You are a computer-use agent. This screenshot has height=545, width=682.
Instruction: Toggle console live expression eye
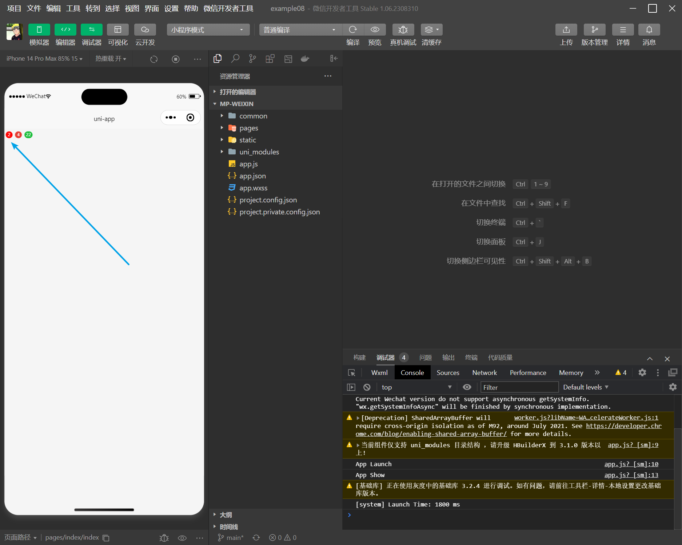[467, 387]
